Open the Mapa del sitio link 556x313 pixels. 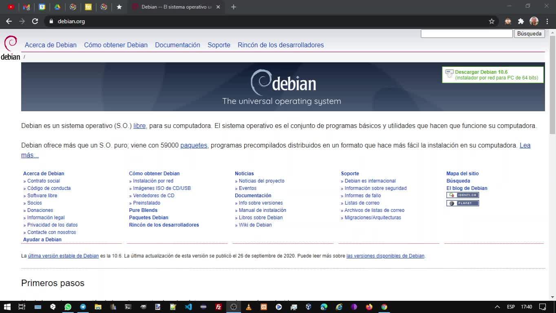[x=463, y=174]
